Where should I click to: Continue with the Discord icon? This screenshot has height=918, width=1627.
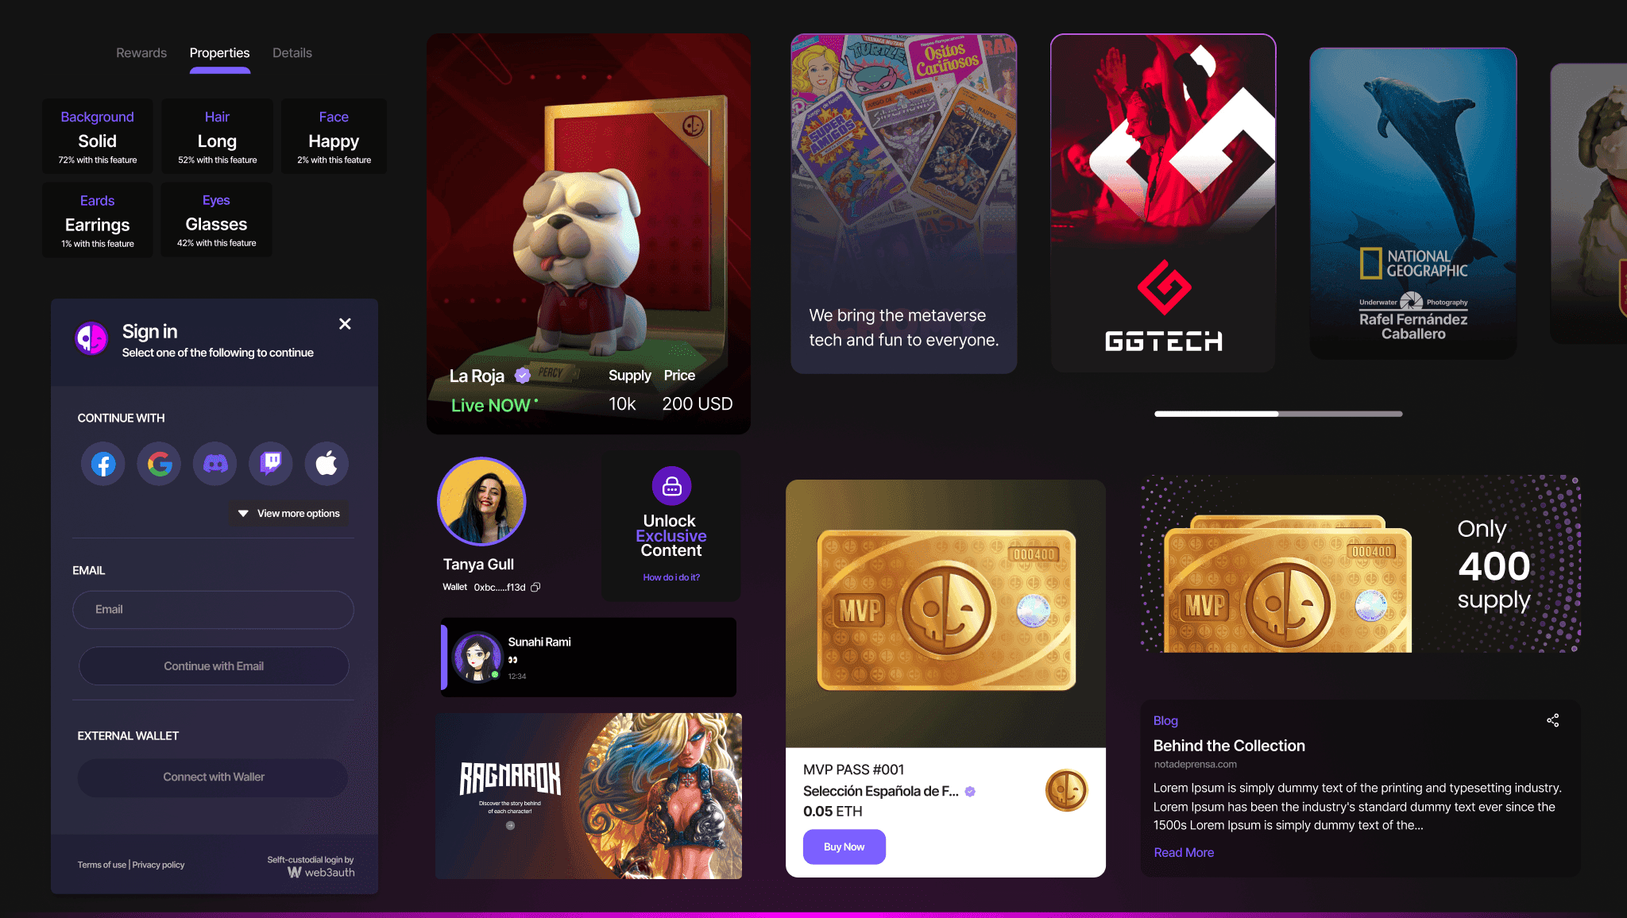click(215, 464)
